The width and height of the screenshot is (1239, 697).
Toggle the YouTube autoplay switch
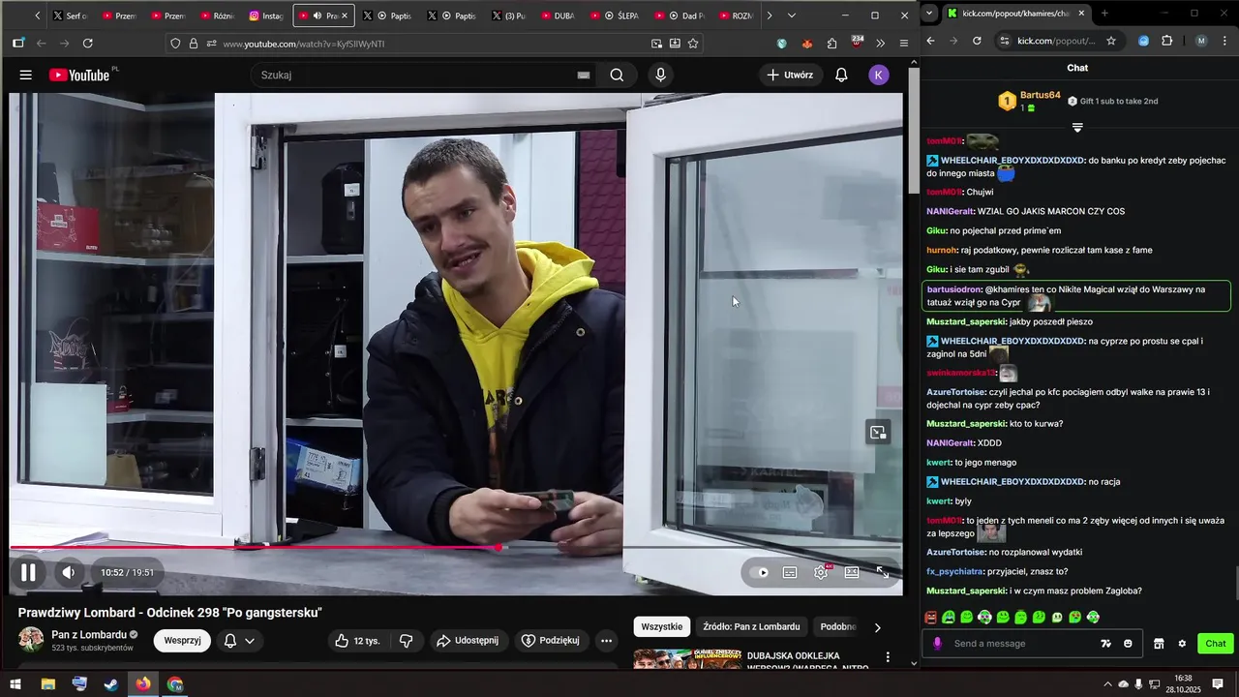(x=759, y=572)
